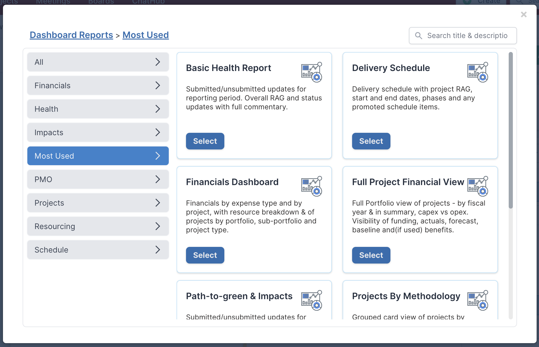Click the Full Project Financial View icon
This screenshot has height=347, width=539.
pyautogui.click(x=478, y=186)
